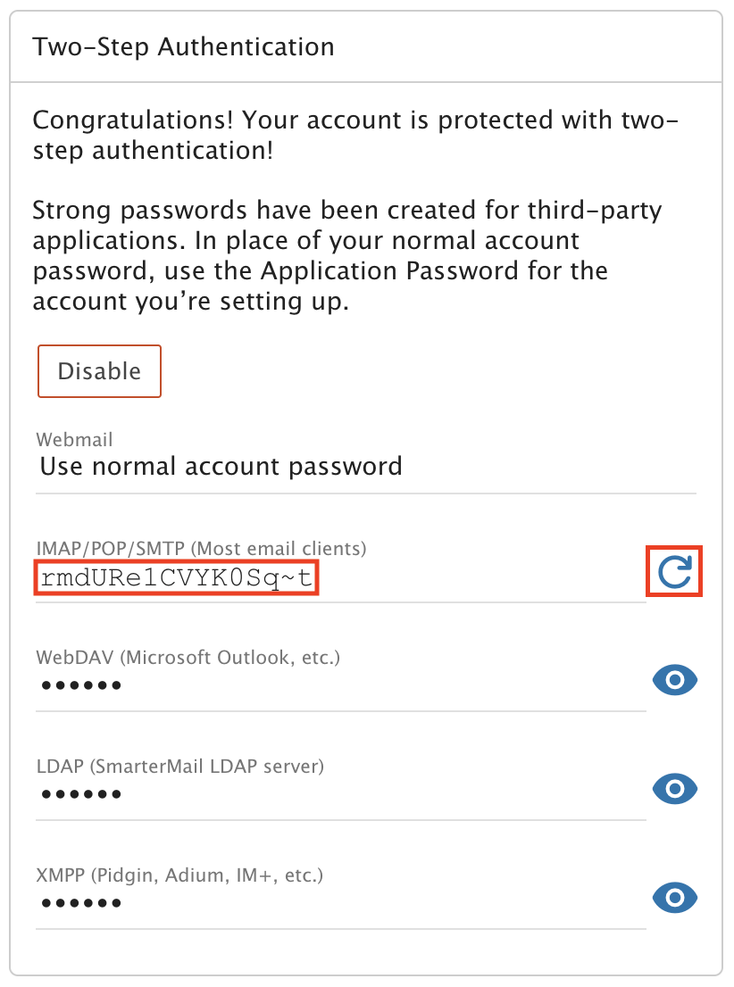Regenerate the IMAP/POP/SMTP application password

click(674, 571)
